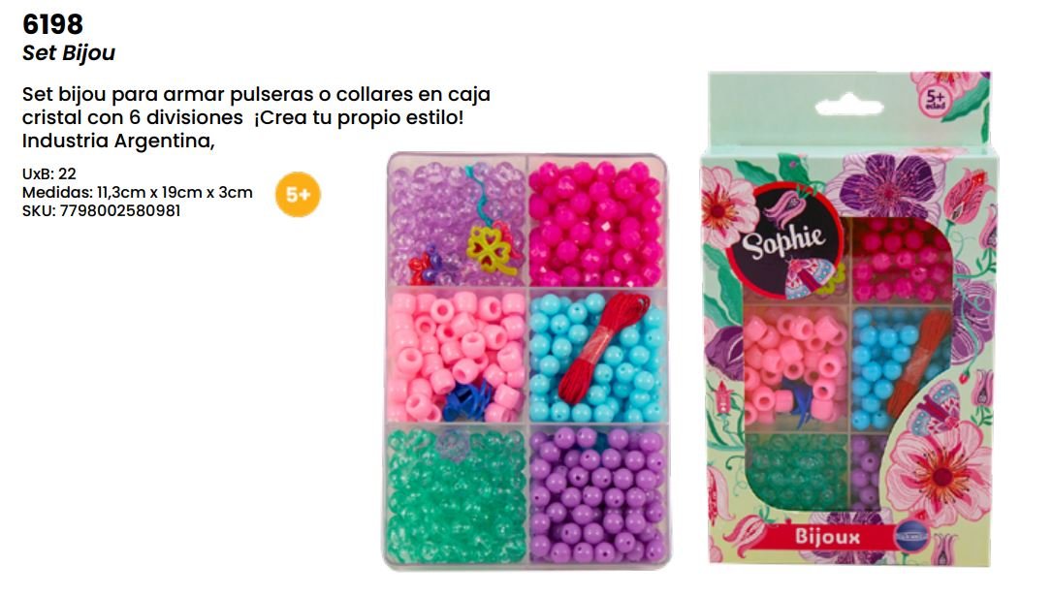This screenshot has height=597, width=1052.
Task: Click the Set Bijou product title
Action: tap(69, 52)
